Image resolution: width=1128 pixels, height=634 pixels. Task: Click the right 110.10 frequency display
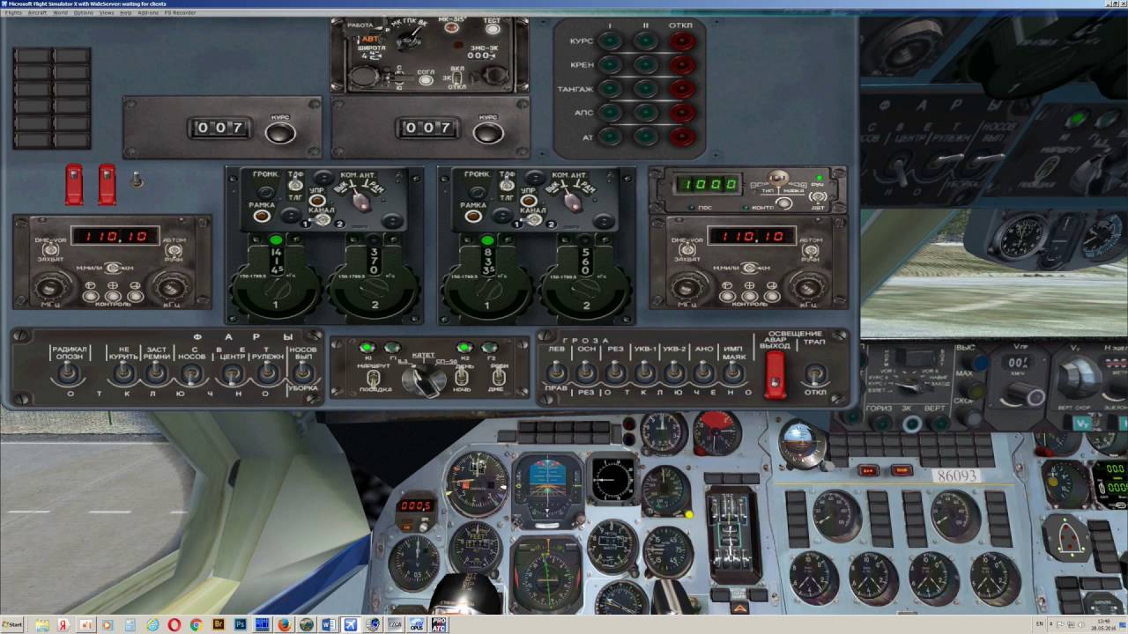[752, 236]
